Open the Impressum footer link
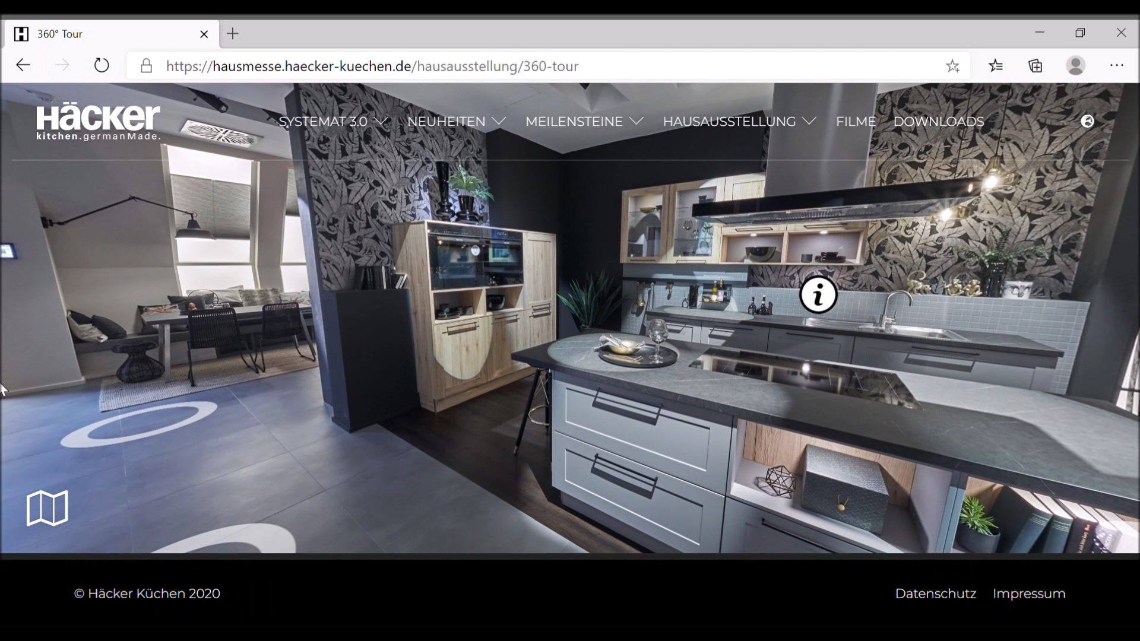This screenshot has height=641, width=1140. point(1029,594)
